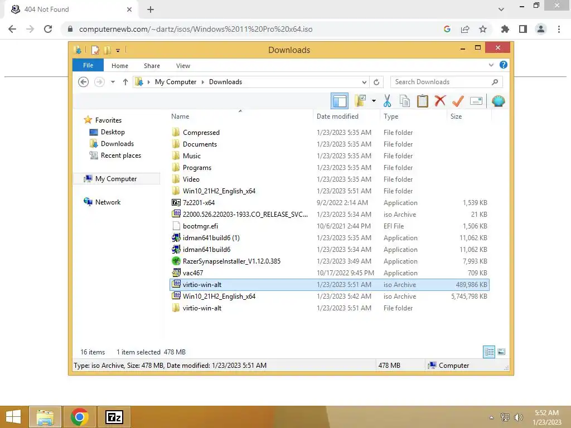Click the Search Downloads field
This screenshot has height=428, width=571.
click(447, 82)
